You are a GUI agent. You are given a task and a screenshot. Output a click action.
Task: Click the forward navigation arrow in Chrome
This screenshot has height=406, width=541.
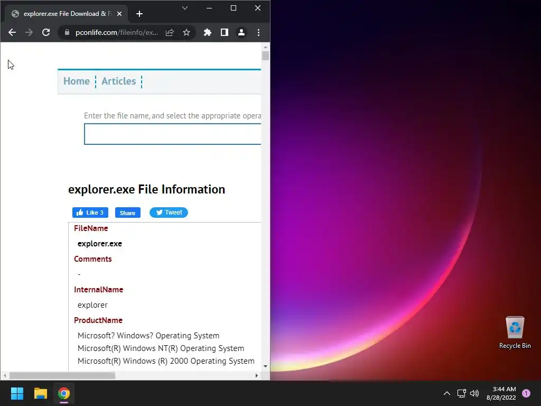(x=29, y=32)
